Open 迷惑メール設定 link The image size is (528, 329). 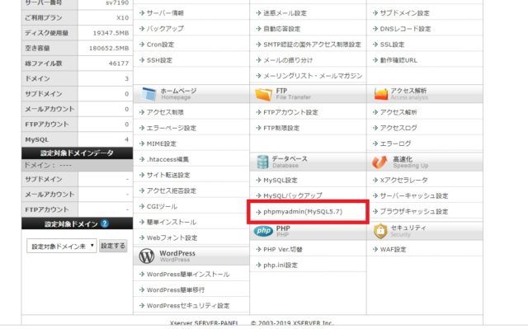pyautogui.click(x=285, y=13)
